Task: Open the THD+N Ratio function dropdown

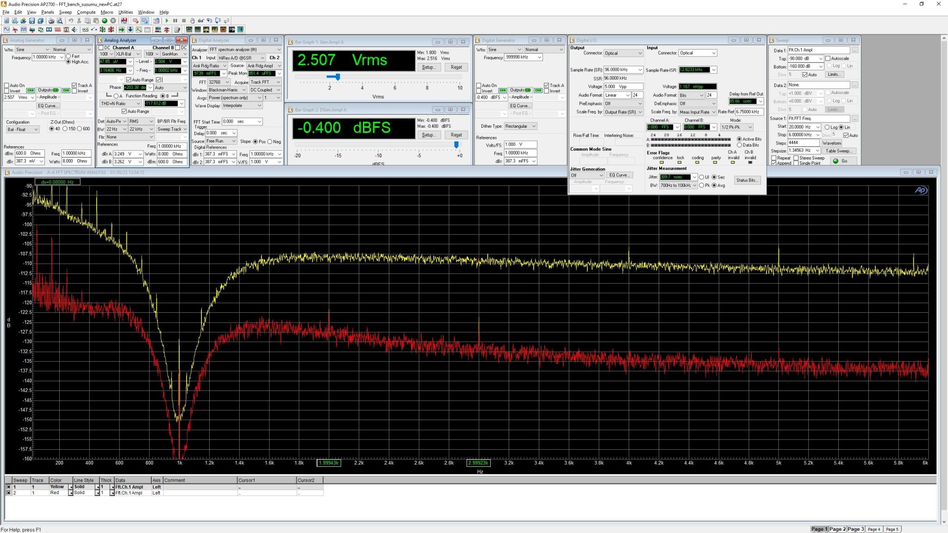Action: click(x=120, y=104)
